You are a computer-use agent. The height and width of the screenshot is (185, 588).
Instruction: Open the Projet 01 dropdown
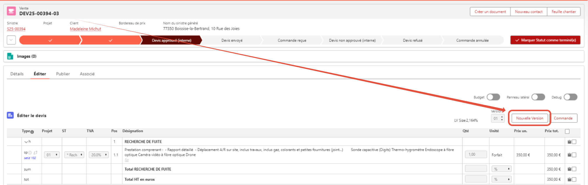(52, 155)
